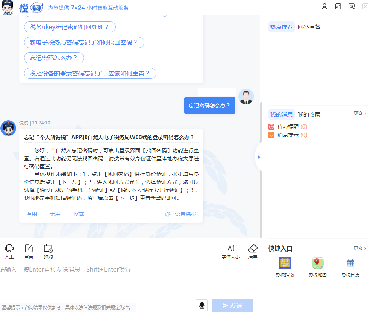The height and width of the screenshot is (313, 374).
Task: Request human agent via 人工 headset icon
Action: click(x=9, y=252)
